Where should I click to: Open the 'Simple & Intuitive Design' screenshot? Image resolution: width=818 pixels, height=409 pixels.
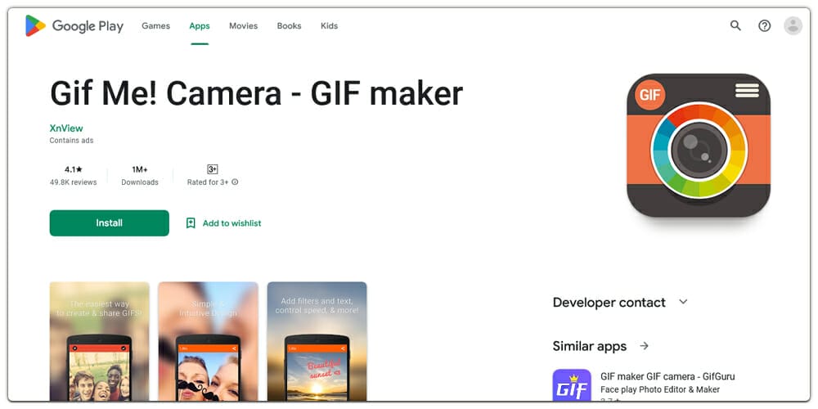pos(208,341)
